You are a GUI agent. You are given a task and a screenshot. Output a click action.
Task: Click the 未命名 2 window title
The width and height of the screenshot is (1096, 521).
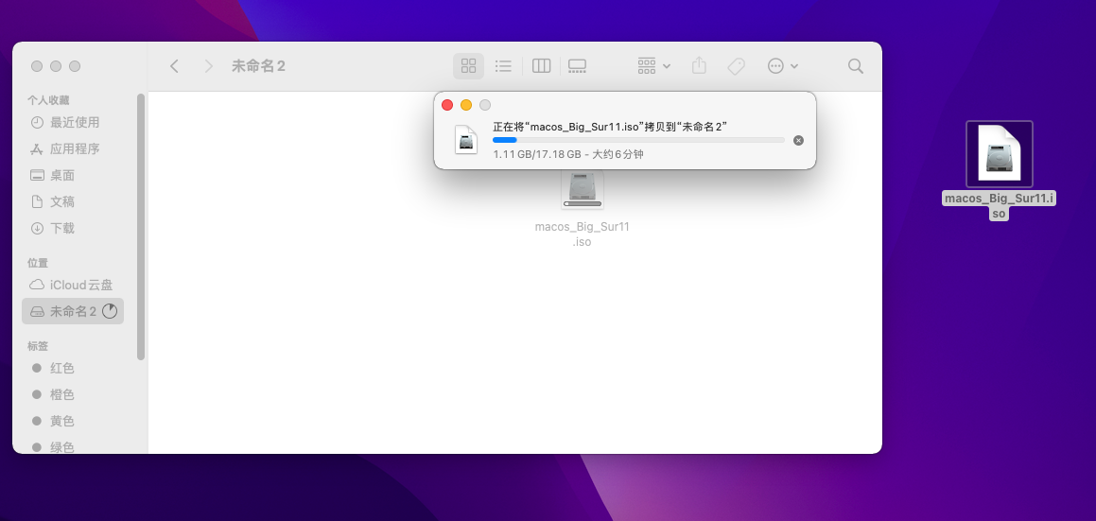(258, 66)
